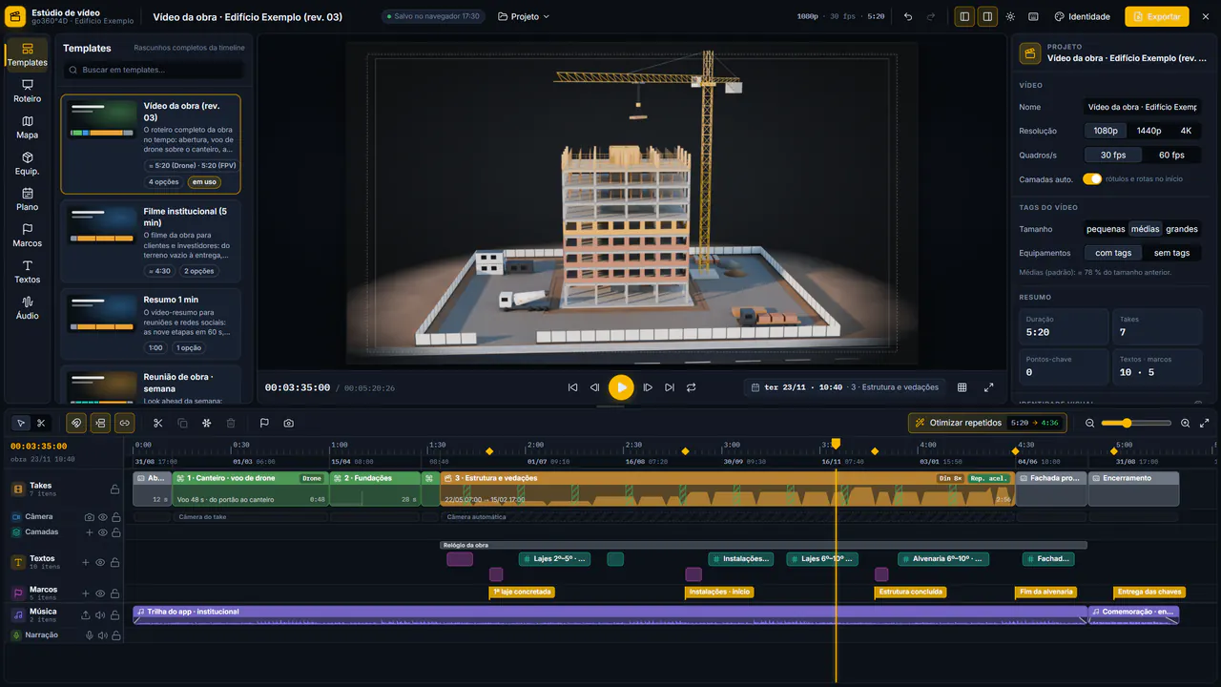Screen dimensions: 1221x687
Task: Fit timeline to view with expand icon
Action: pos(1205,423)
